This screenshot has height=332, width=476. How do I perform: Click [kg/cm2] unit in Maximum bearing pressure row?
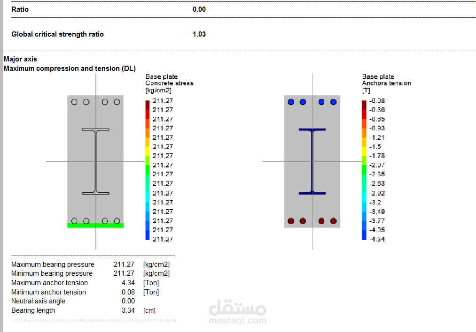coord(156,264)
